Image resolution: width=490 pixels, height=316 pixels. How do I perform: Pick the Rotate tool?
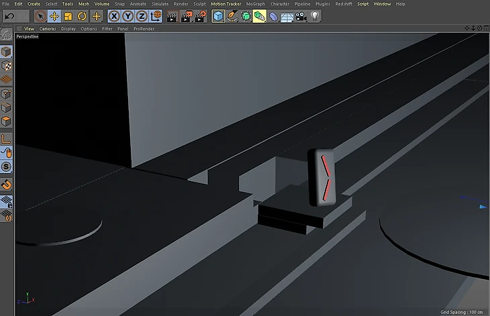point(82,15)
